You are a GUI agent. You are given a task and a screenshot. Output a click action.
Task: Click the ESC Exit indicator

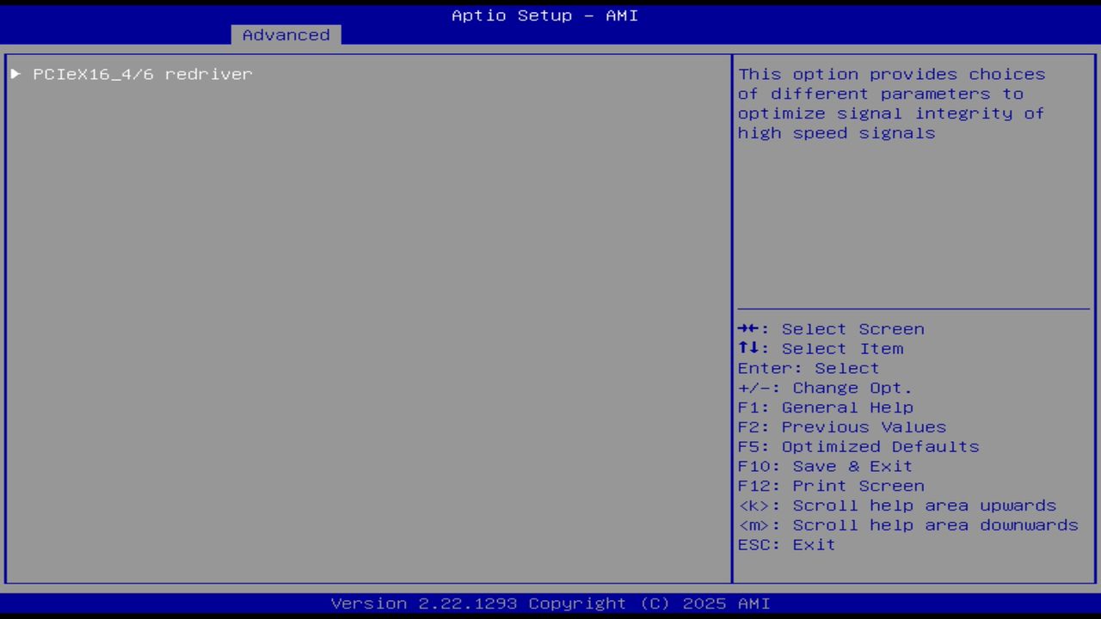(785, 544)
